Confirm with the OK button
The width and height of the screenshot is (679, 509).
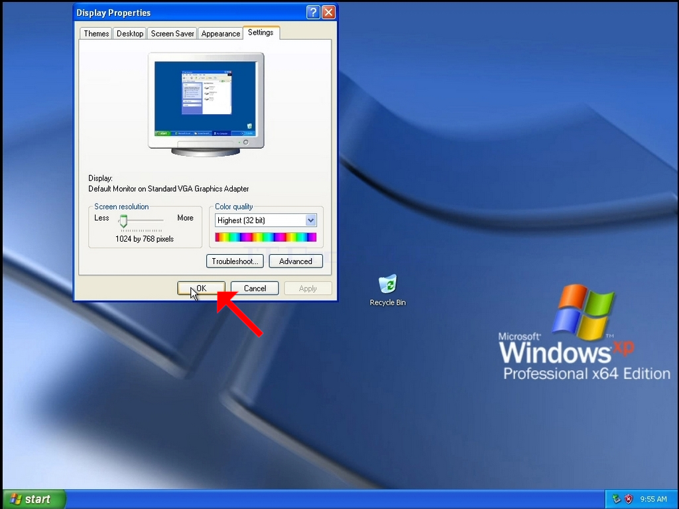(x=202, y=288)
